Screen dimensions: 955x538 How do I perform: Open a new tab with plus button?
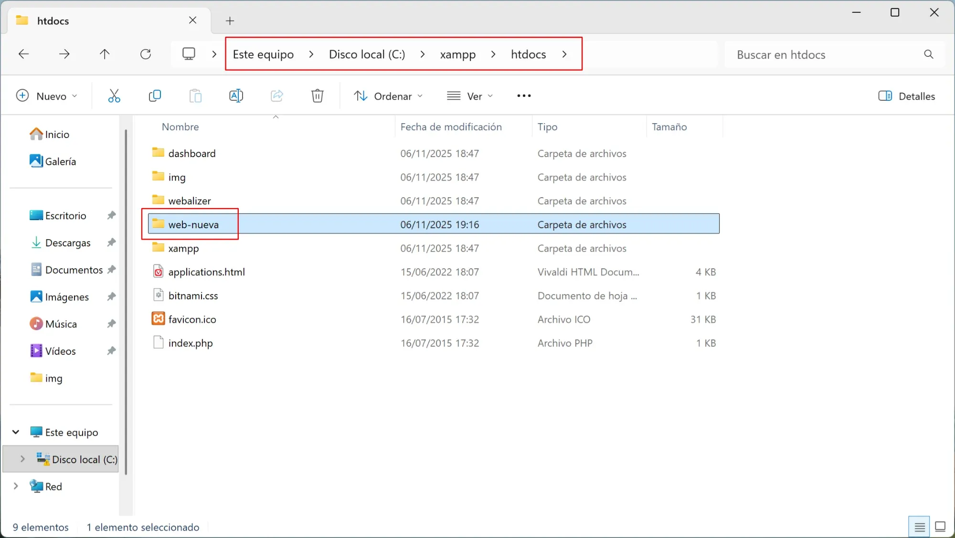(230, 21)
